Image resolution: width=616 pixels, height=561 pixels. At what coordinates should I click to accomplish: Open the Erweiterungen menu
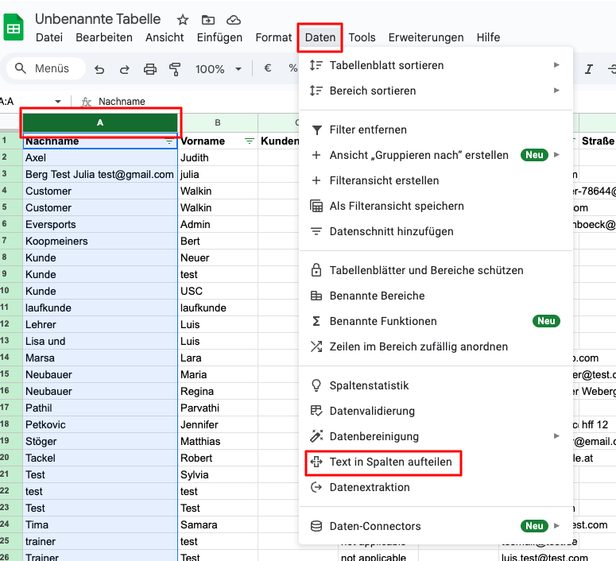pos(426,37)
